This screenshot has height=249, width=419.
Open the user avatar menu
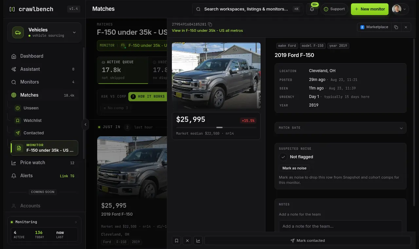[x=400, y=9]
